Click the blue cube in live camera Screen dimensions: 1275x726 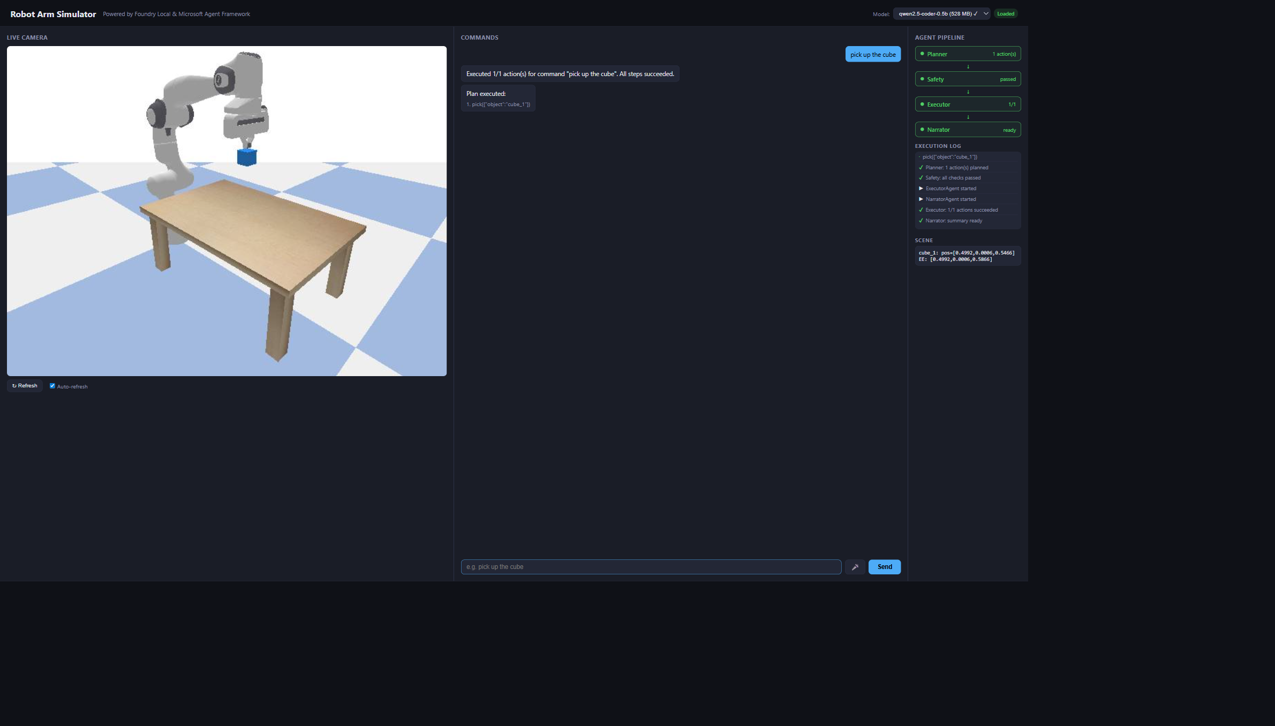pos(247,158)
